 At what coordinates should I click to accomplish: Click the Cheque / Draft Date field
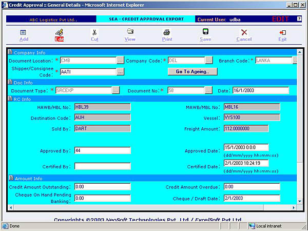click(252, 198)
